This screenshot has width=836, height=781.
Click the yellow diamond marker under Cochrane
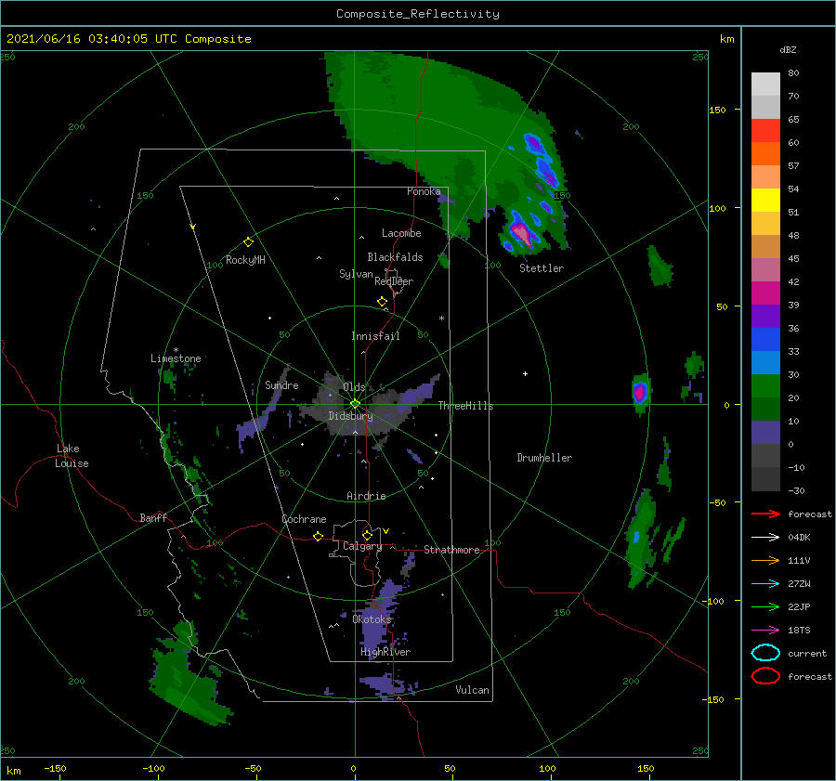(x=319, y=537)
